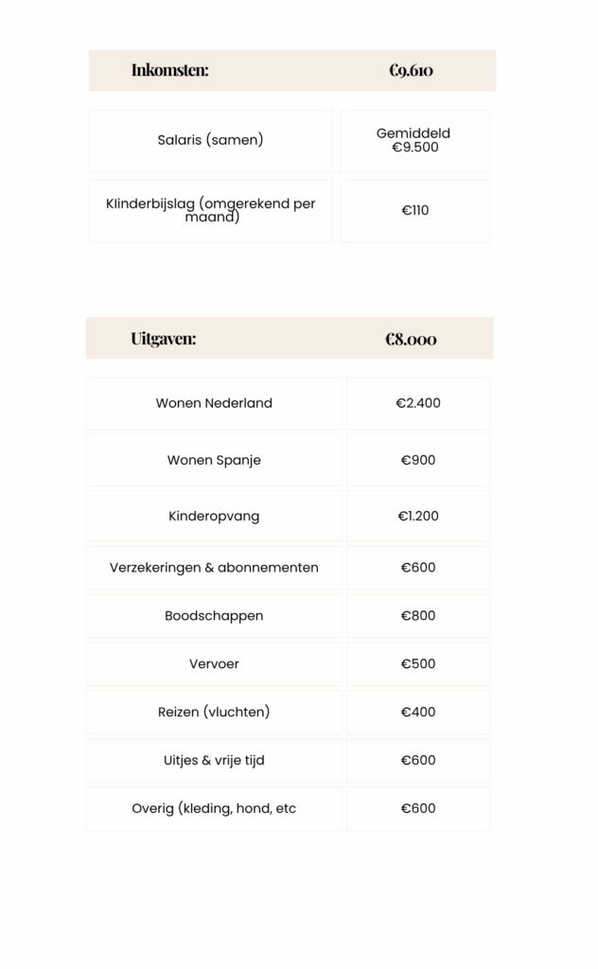Select the €1.200 amount cell

(418, 517)
